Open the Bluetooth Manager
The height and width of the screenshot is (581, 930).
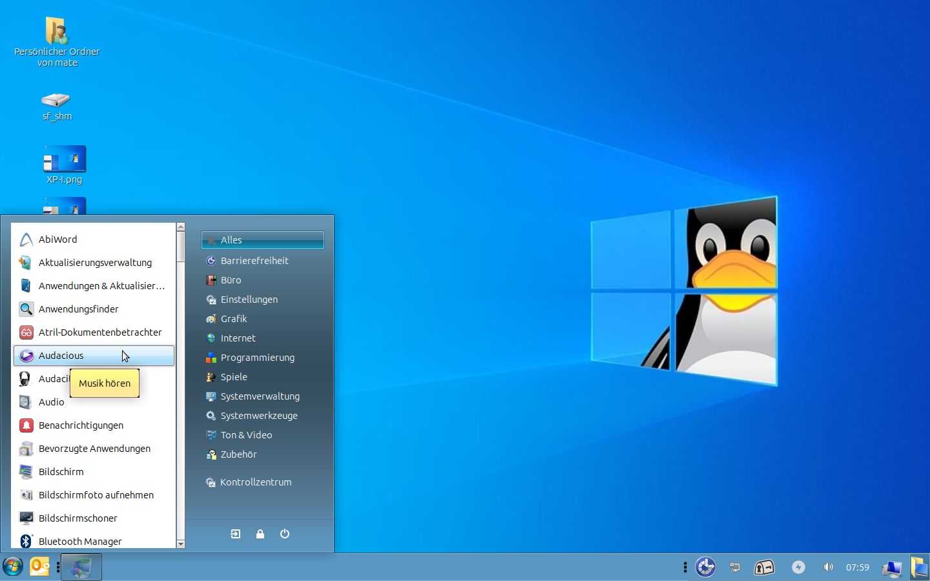[x=79, y=541]
